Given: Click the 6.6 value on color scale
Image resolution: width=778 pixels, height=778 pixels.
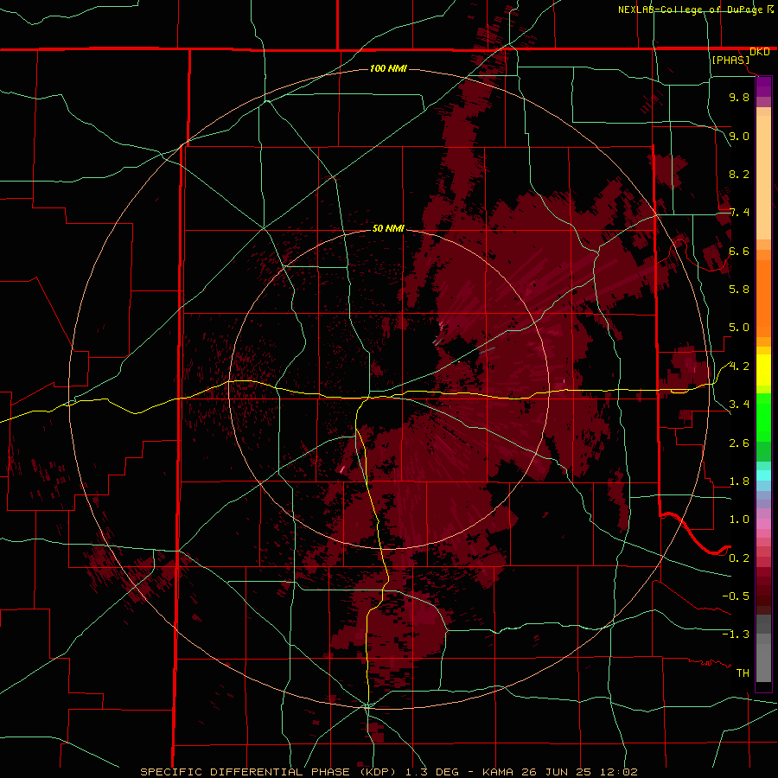Looking at the screenshot, I should [x=739, y=251].
